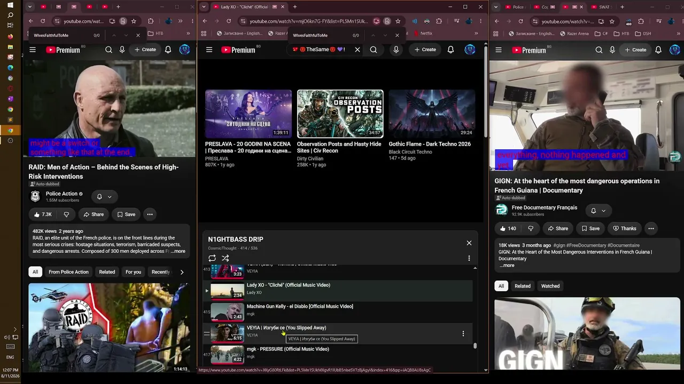Click the address bar in the right browser

pos(568,21)
